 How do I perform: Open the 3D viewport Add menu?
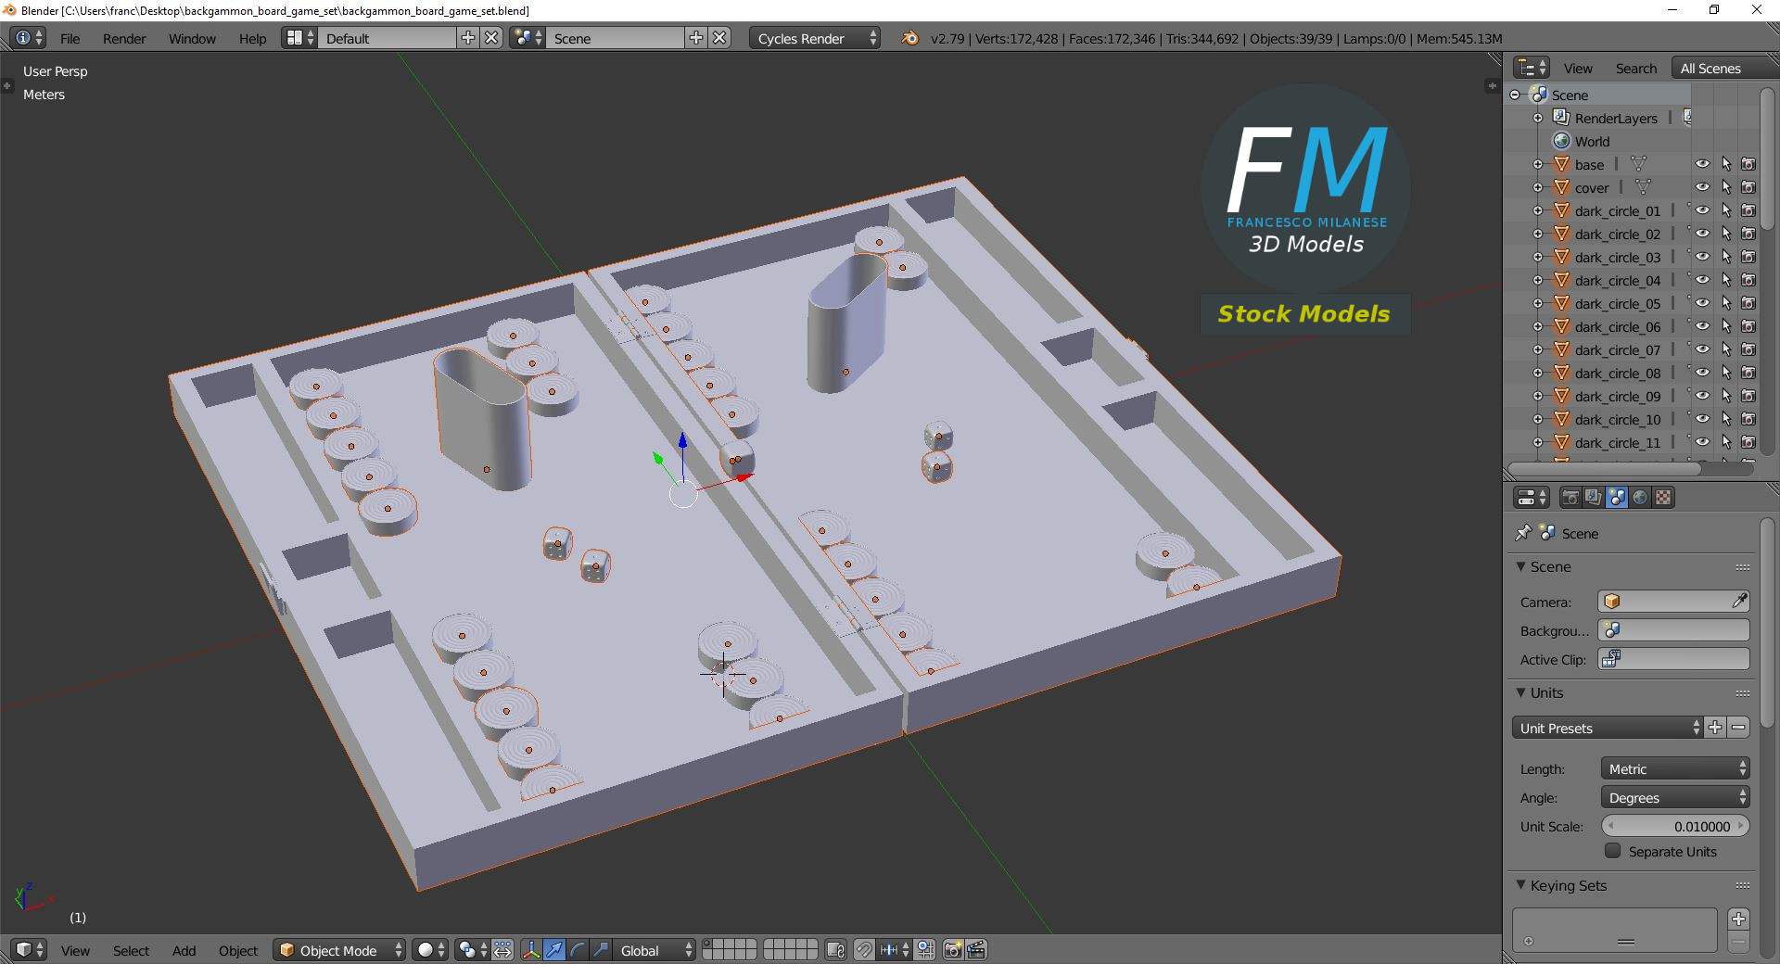(x=184, y=950)
